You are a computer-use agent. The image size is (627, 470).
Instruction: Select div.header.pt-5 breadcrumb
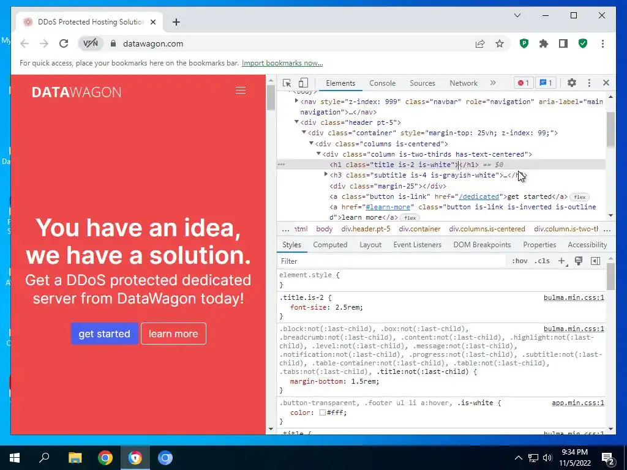pyautogui.click(x=366, y=229)
